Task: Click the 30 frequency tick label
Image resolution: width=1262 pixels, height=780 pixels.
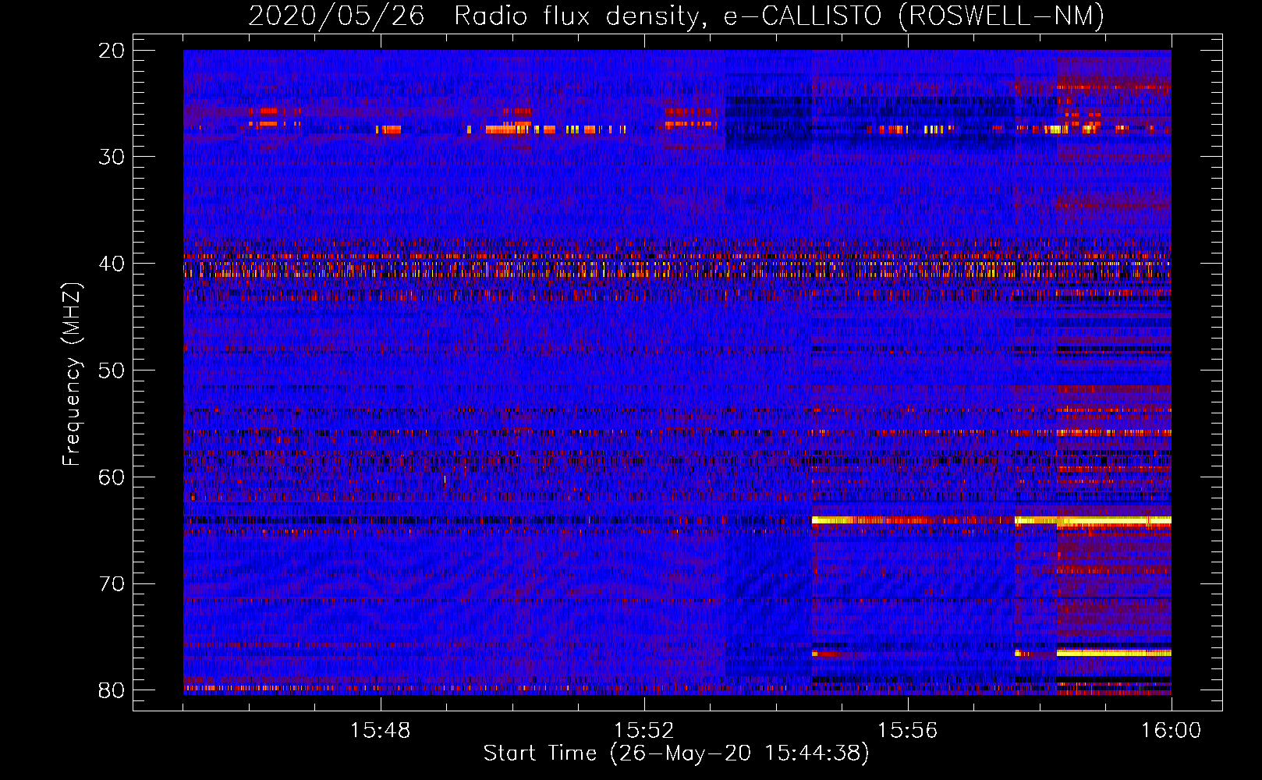Action: [112, 157]
